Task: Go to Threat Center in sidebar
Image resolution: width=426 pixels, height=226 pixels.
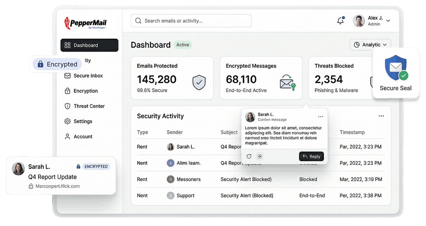Action: (89, 106)
